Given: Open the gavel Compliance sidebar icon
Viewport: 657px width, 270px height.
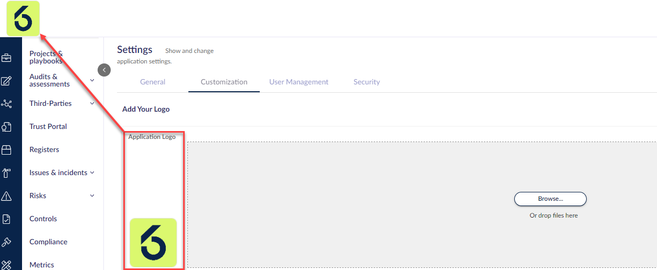Looking at the screenshot, I should [x=6, y=242].
